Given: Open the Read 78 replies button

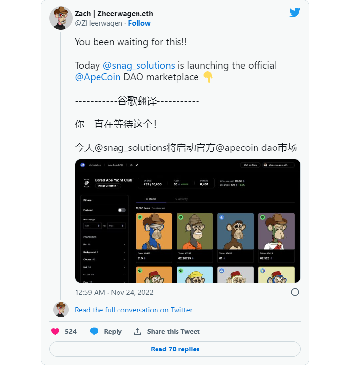Looking at the screenshot, I should point(175,349).
